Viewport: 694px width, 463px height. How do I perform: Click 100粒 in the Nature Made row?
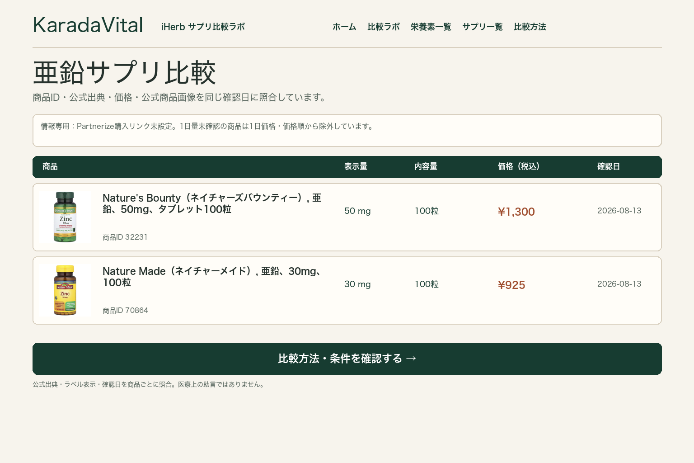[427, 284]
